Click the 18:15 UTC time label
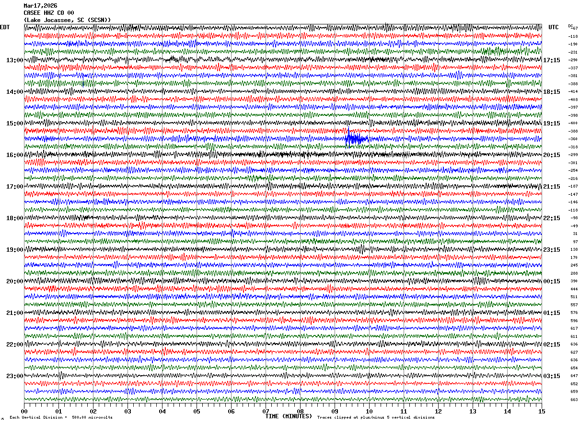580x424 pixels. point(552,92)
